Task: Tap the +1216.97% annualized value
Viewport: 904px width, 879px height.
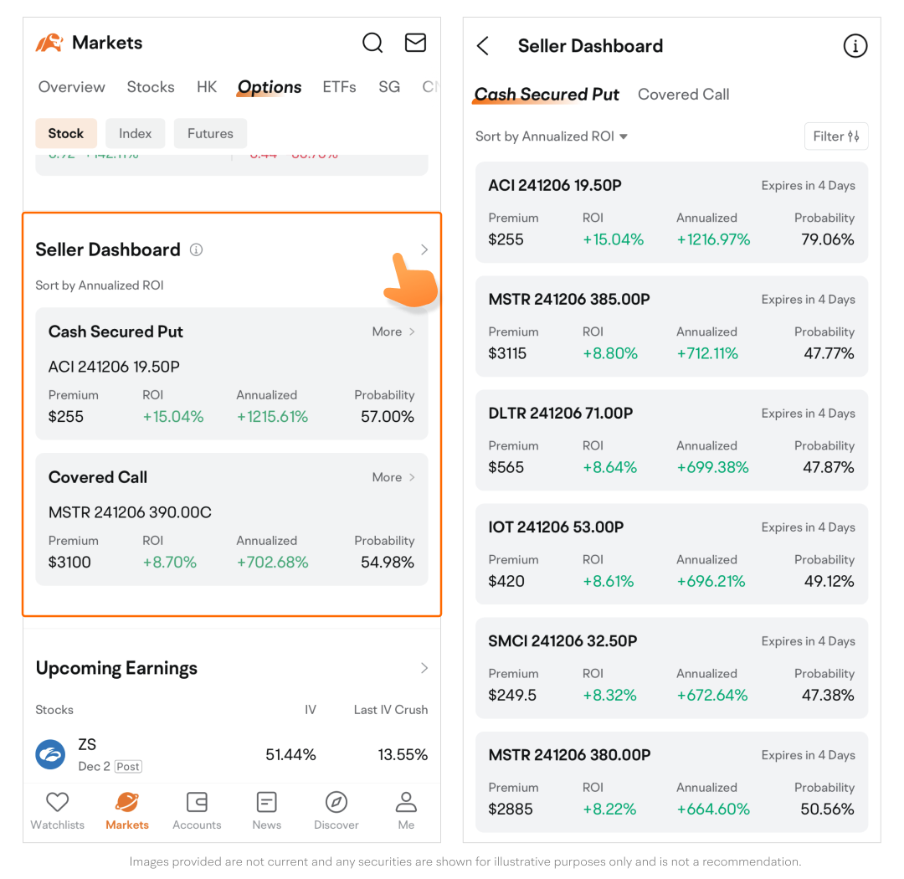Action: point(713,239)
